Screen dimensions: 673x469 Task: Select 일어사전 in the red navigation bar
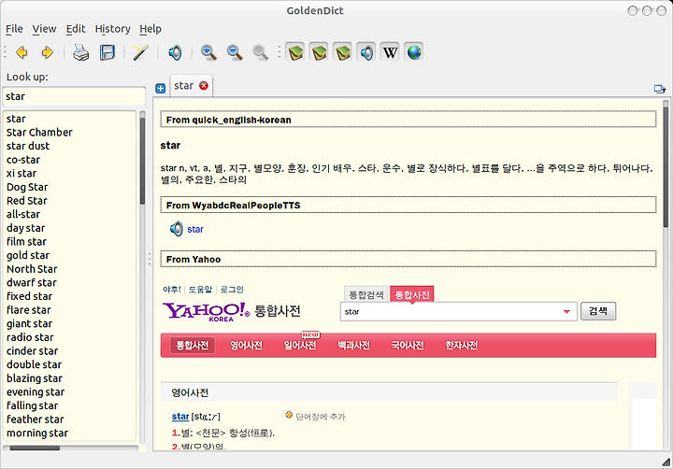tap(300, 346)
